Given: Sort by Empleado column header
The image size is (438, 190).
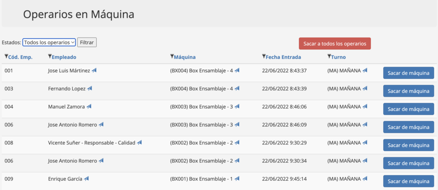Looking at the screenshot, I should click(64, 57).
